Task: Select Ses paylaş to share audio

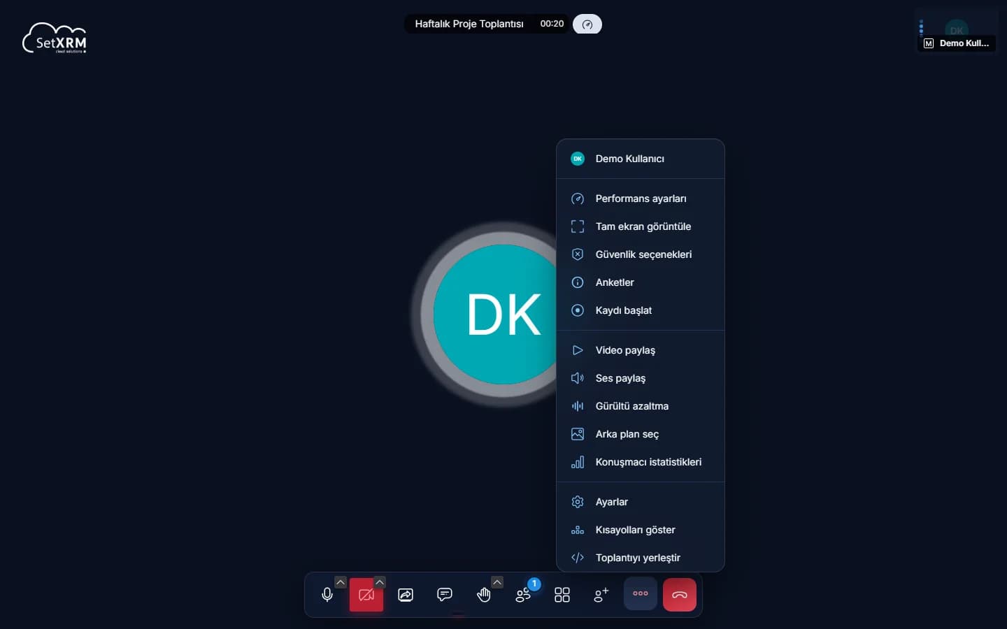Action: 641,378
